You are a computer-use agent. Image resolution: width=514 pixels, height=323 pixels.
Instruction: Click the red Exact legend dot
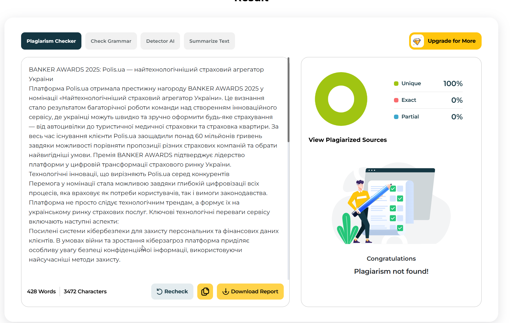pyautogui.click(x=396, y=100)
